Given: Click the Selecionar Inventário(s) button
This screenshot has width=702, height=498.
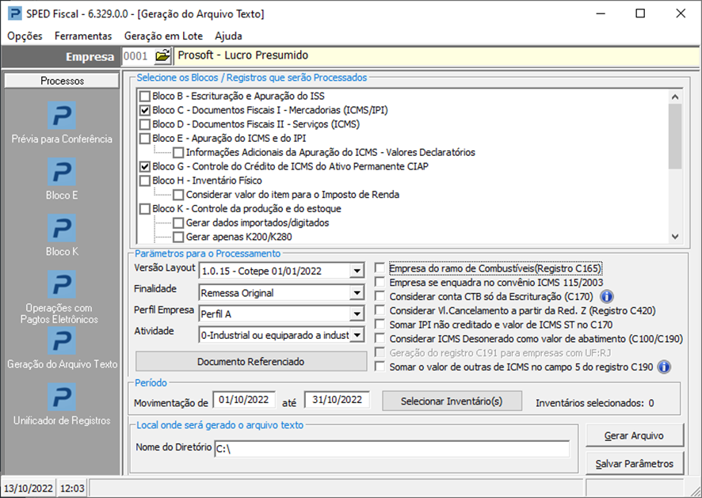Looking at the screenshot, I should (452, 401).
